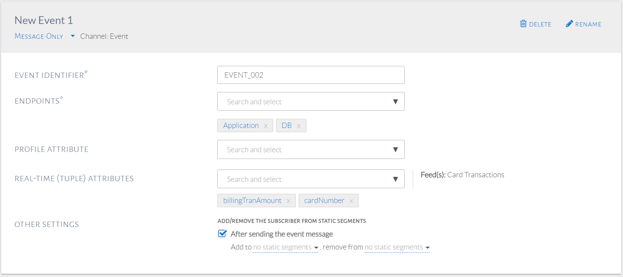Click the Delete trash icon
The image size is (623, 277).
pyautogui.click(x=523, y=24)
